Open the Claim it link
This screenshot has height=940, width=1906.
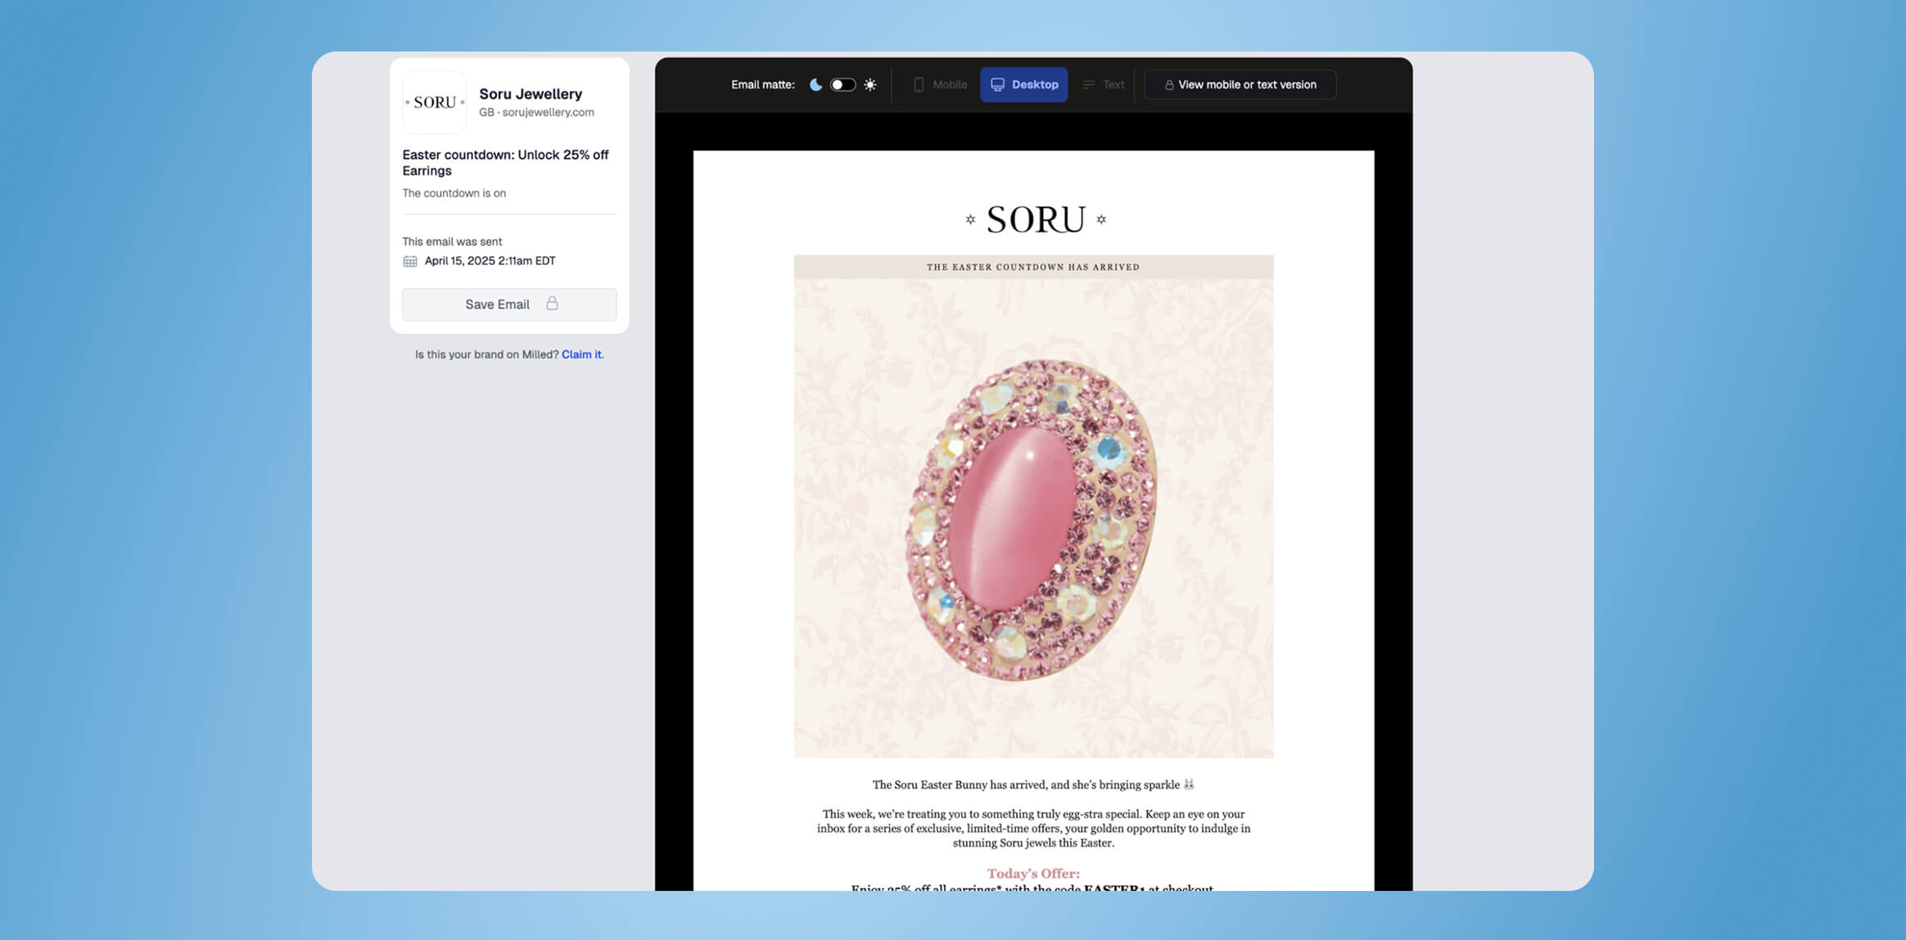pyautogui.click(x=581, y=354)
